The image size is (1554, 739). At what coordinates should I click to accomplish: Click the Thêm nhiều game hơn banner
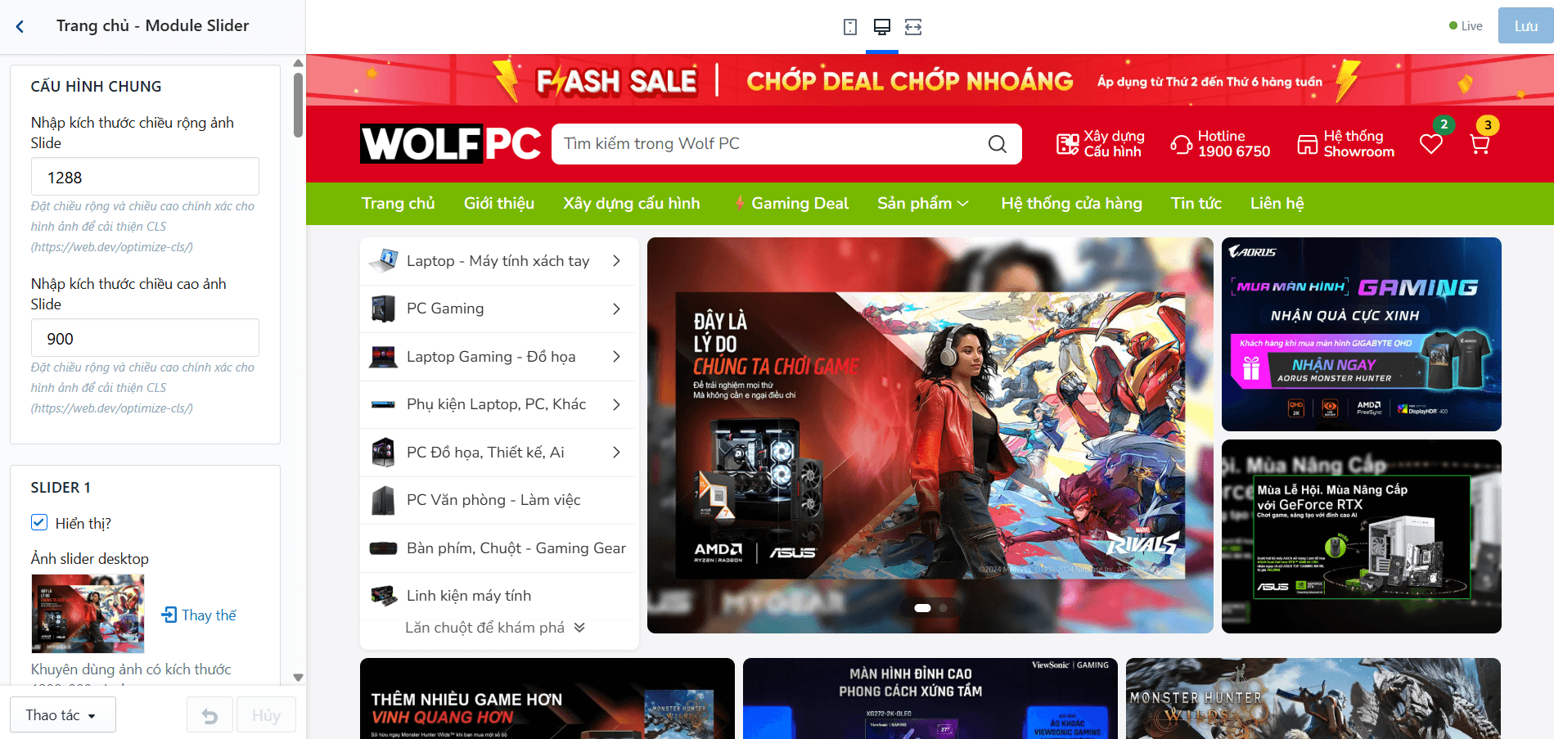[x=547, y=698]
